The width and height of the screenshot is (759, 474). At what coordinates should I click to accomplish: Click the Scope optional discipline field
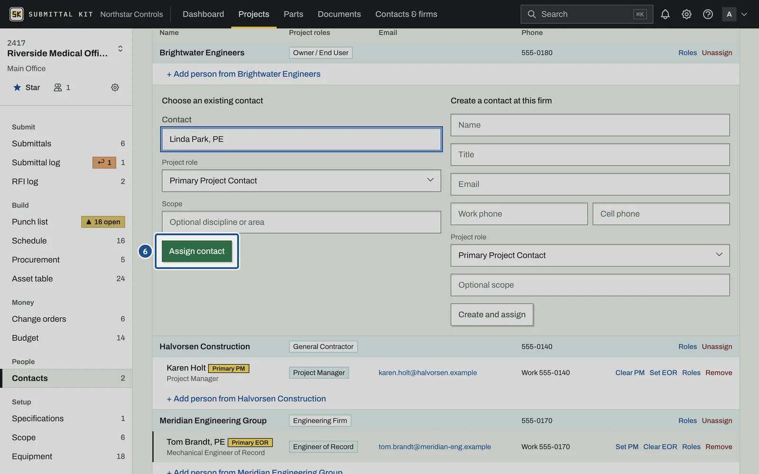point(301,222)
